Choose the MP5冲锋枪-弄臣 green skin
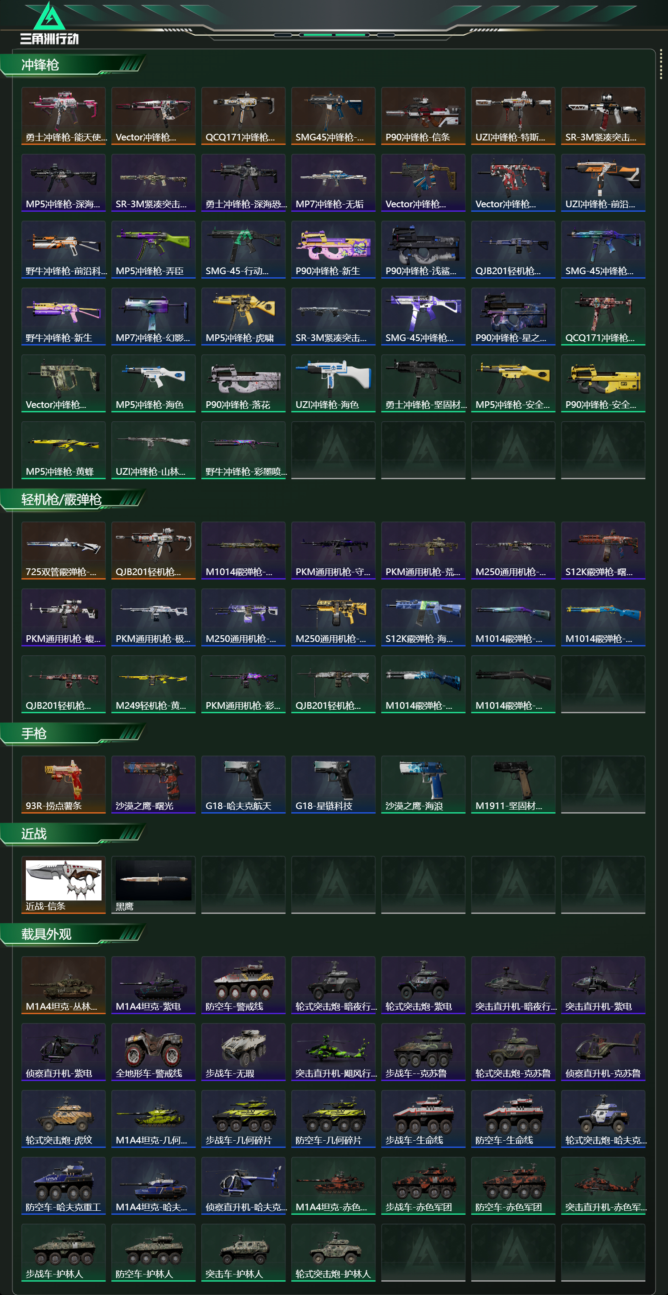 point(153,250)
